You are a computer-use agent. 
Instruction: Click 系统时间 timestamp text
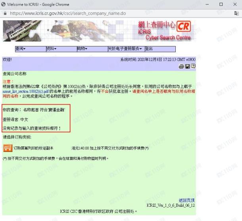158,60
